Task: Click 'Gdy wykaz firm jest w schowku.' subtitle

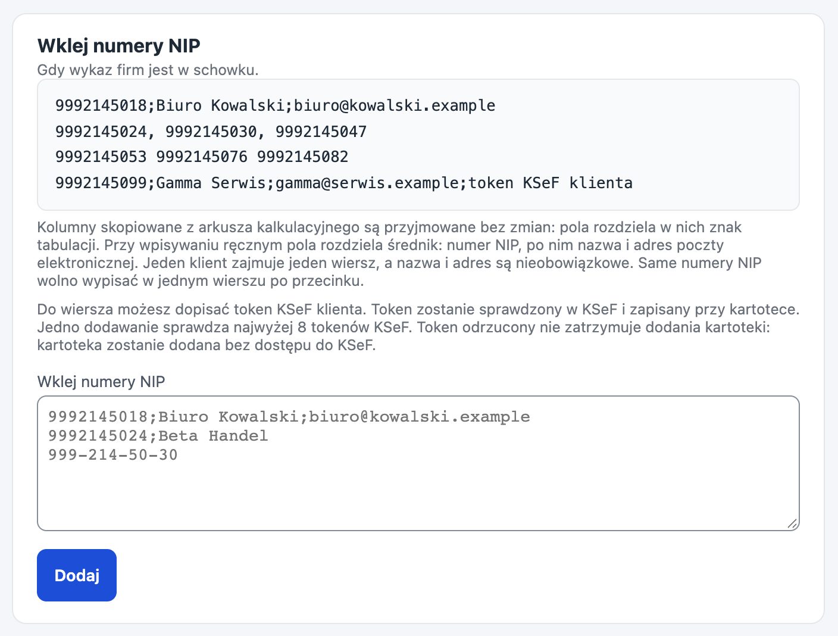Action: pos(148,70)
